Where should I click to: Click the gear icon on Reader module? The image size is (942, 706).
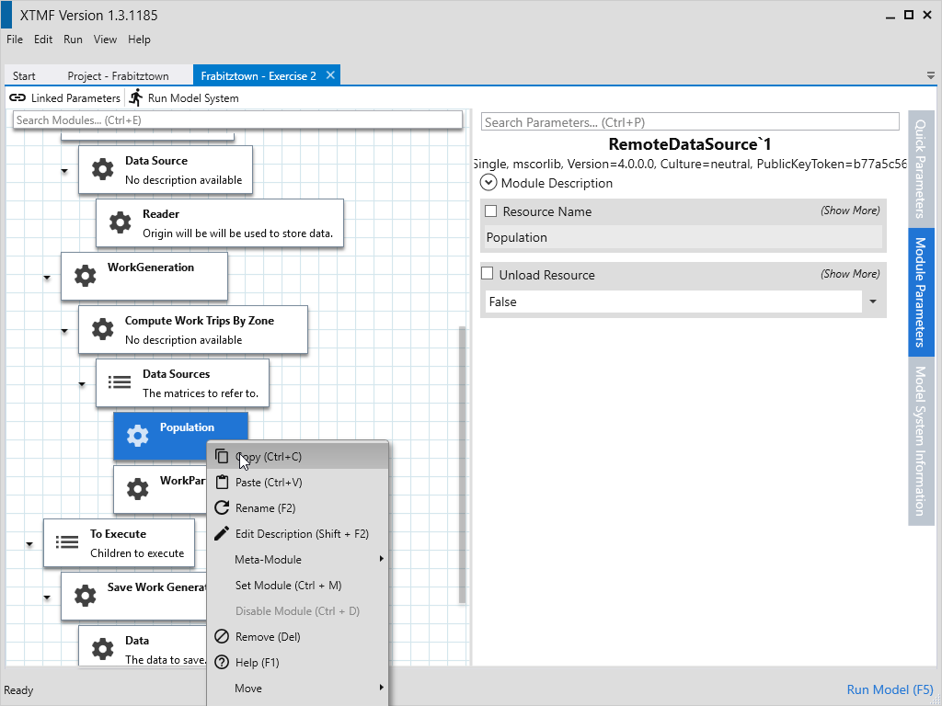click(x=120, y=222)
